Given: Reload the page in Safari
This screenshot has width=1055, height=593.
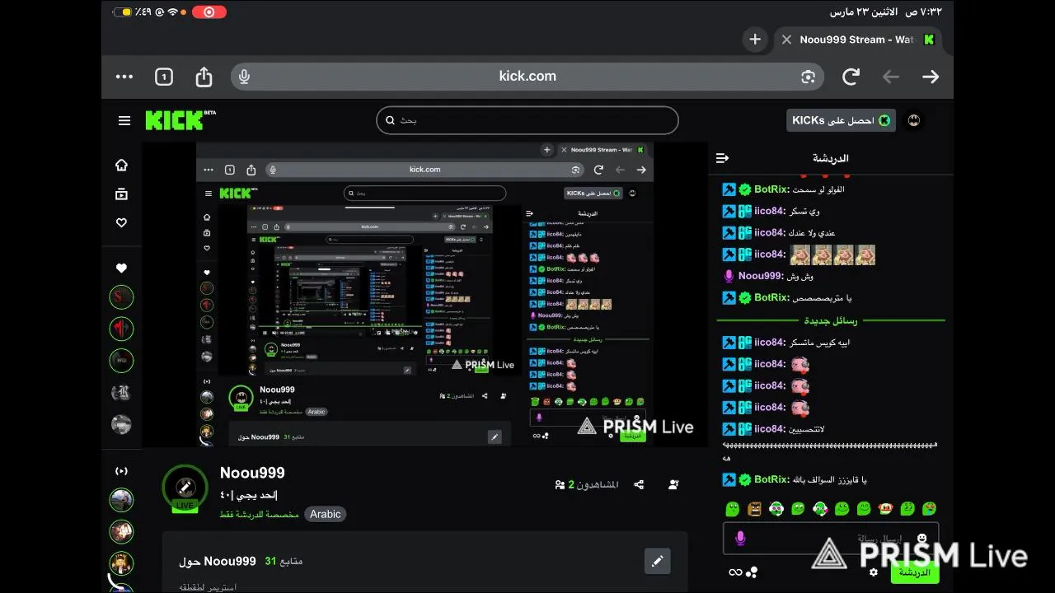Looking at the screenshot, I should (x=851, y=77).
